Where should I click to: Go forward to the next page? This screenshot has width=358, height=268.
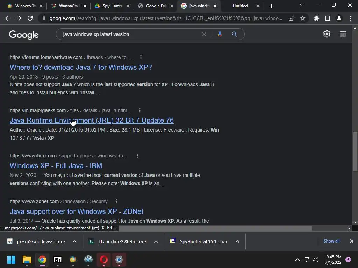pos(19,18)
